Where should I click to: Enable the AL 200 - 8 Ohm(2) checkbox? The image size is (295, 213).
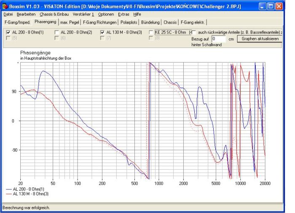tap(56, 32)
